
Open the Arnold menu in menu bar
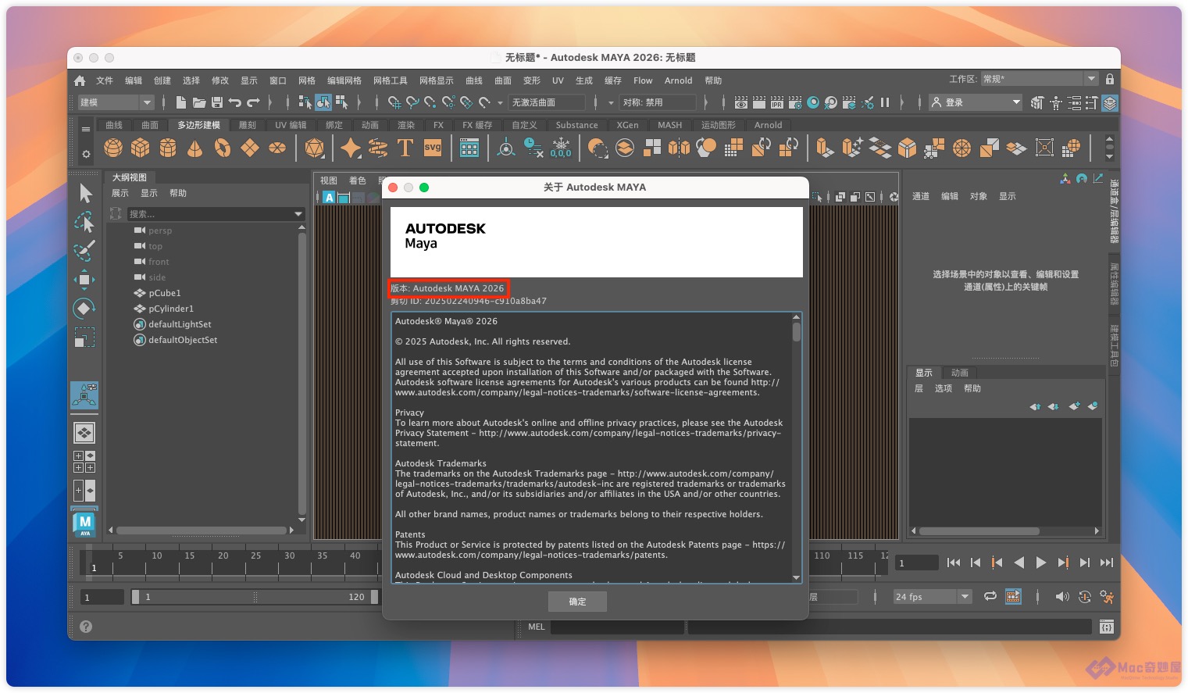pos(679,80)
